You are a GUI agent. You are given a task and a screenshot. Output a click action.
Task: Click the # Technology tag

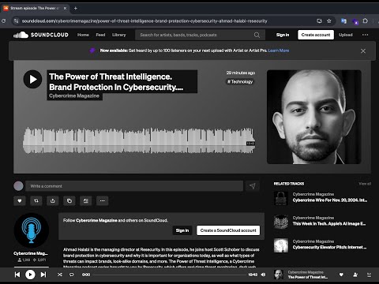[240, 82]
